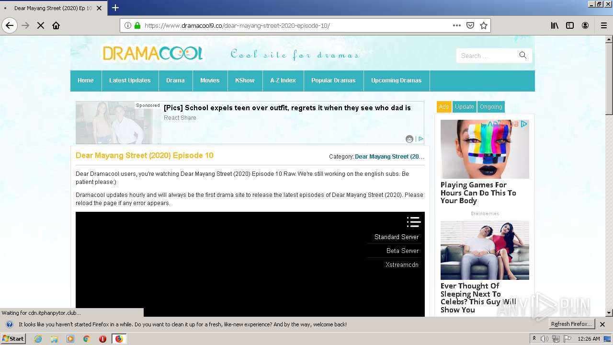Open the KShow menu item
Viewport: 613px width, 345px height.
tap(245, 80)
